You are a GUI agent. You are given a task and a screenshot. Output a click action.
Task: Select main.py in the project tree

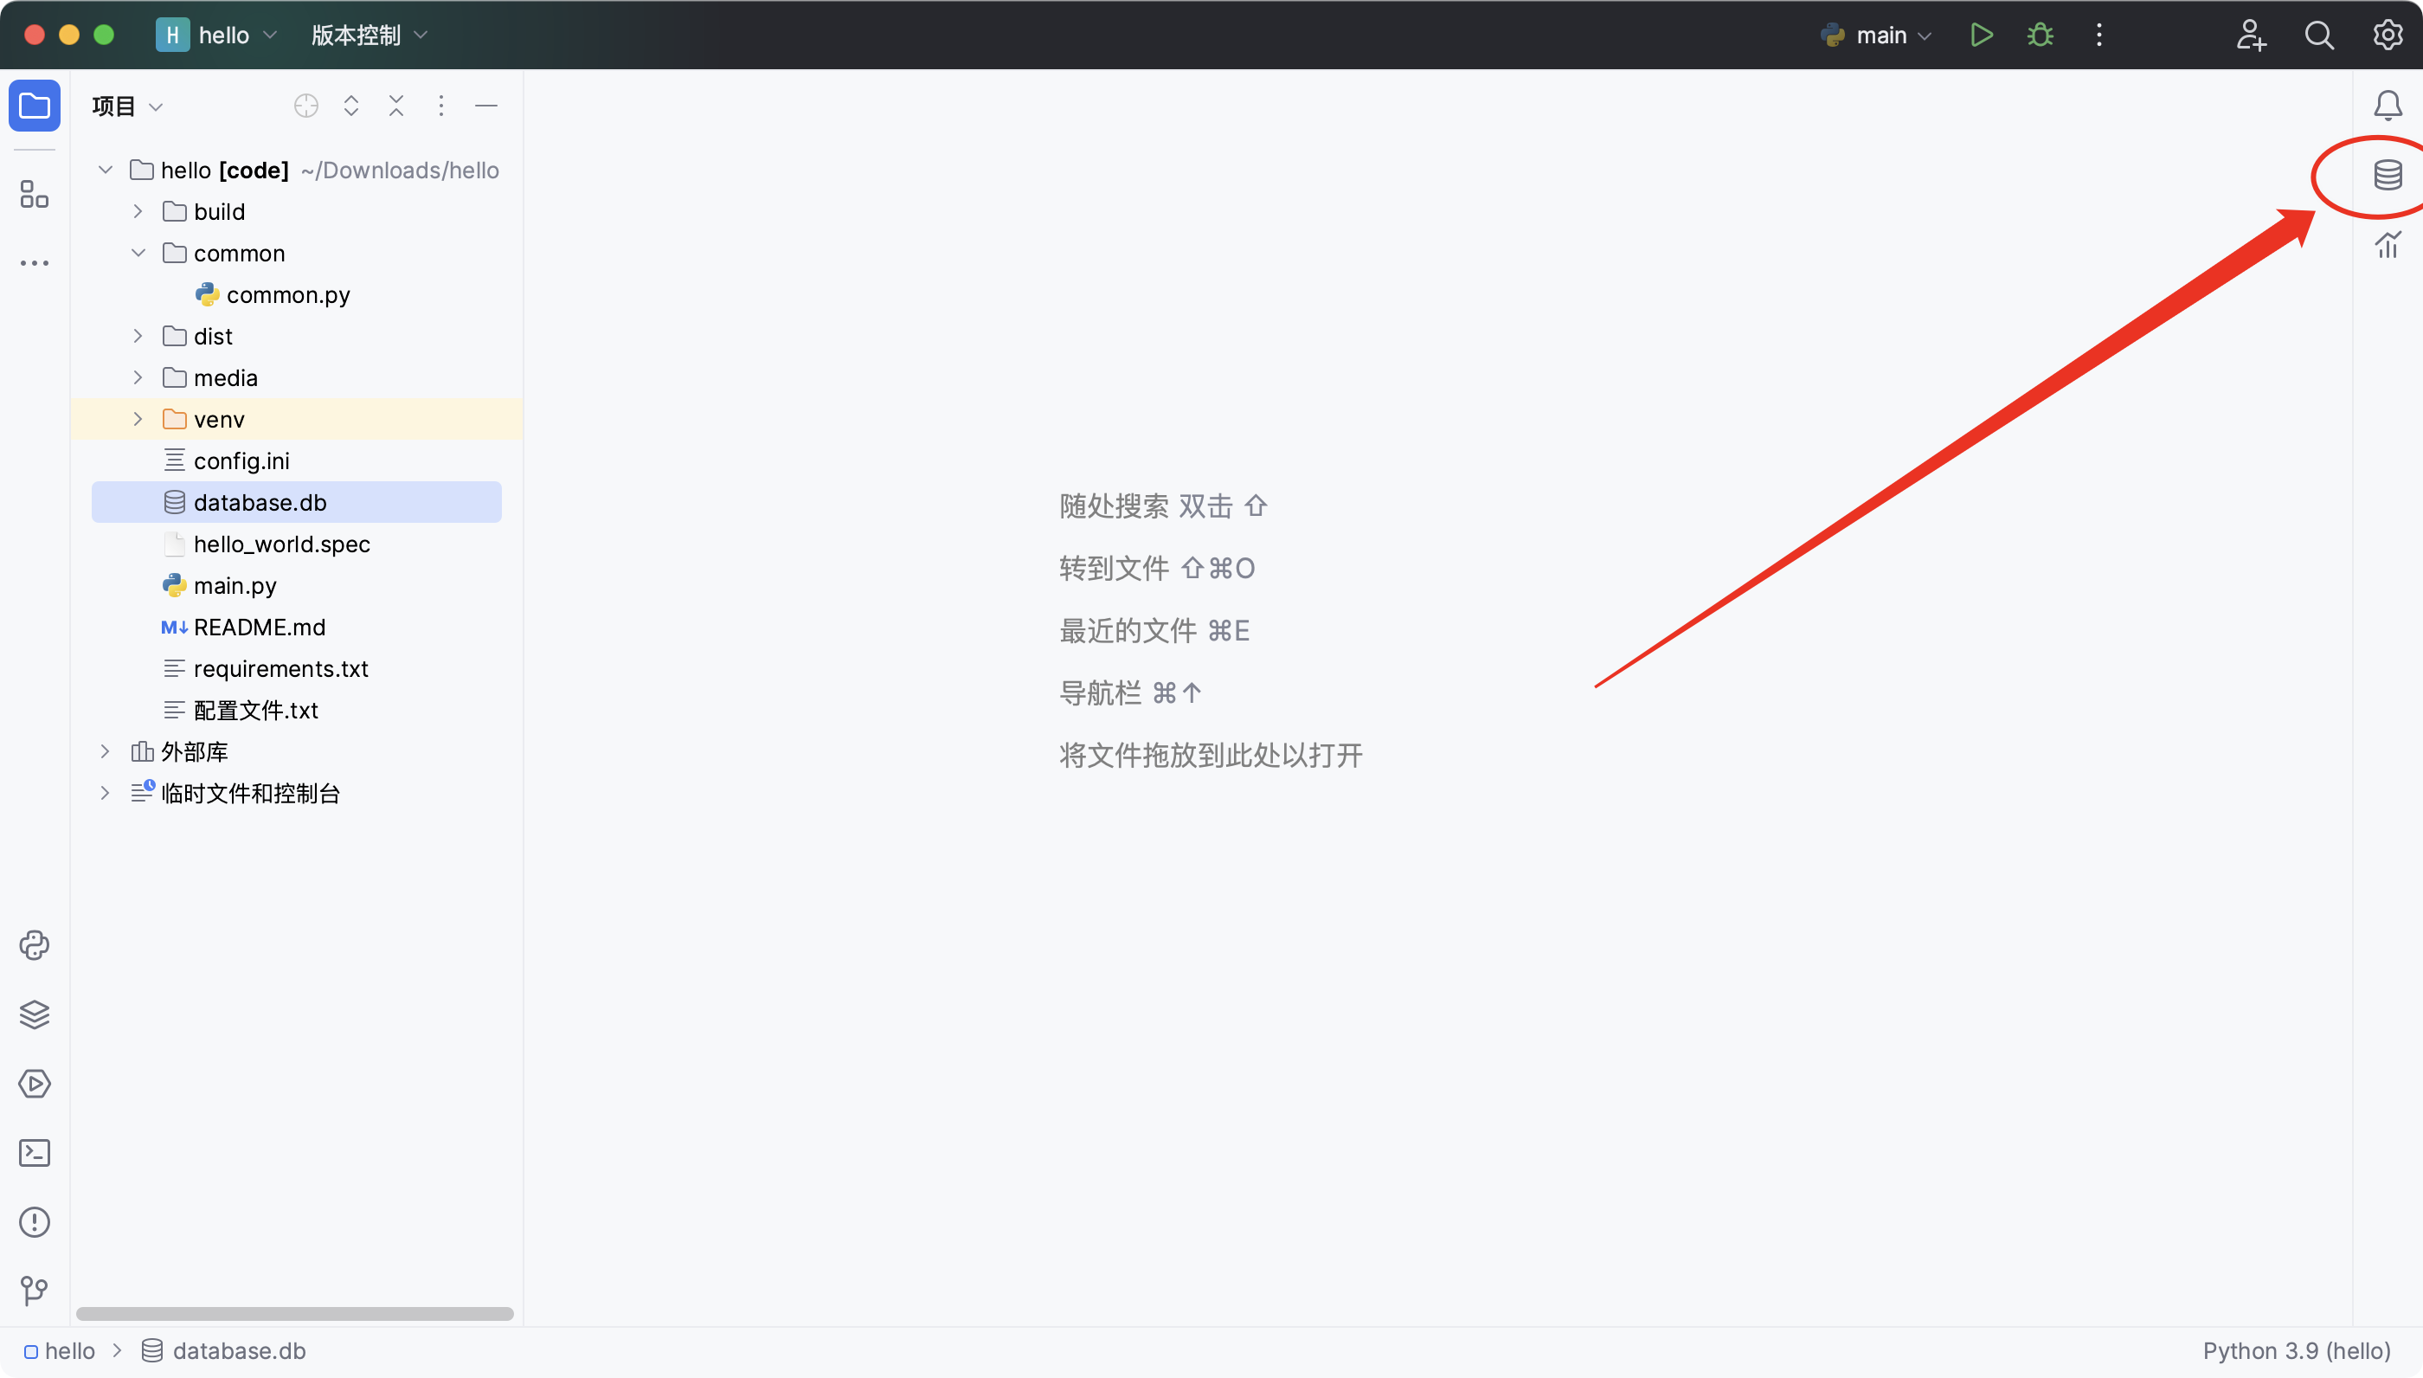(x=235, y=586)
